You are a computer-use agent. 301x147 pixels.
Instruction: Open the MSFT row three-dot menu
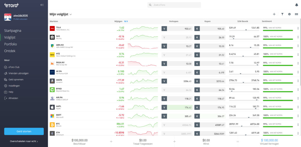tap(298, 116)
